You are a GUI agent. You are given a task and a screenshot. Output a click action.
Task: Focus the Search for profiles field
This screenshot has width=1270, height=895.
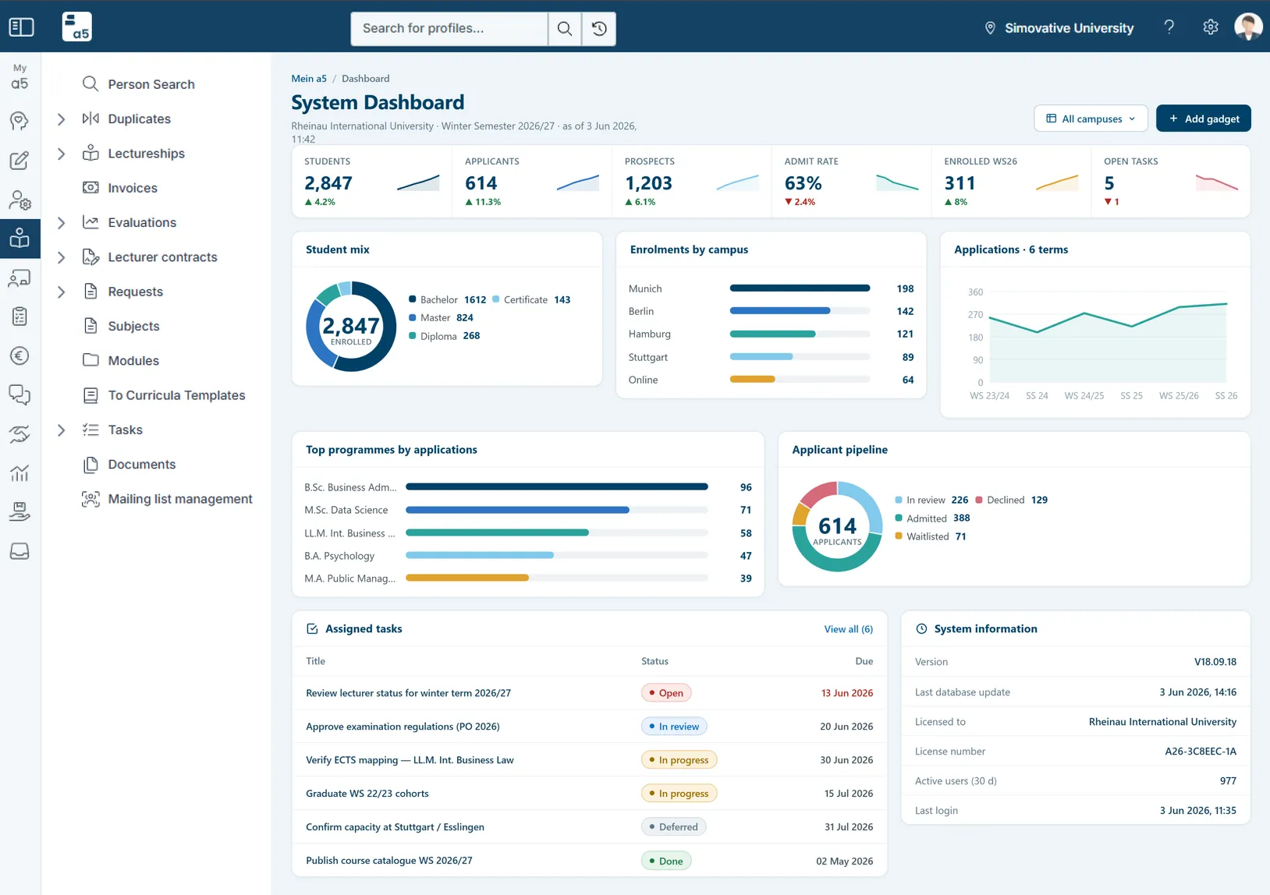(x=449, y=29)
